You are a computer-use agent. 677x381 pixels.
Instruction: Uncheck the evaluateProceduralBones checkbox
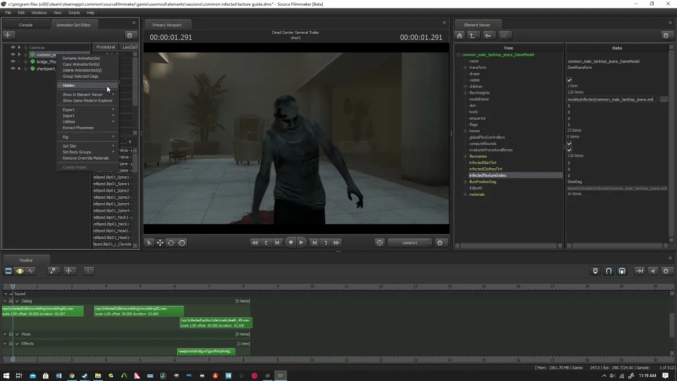pos(570,150)
